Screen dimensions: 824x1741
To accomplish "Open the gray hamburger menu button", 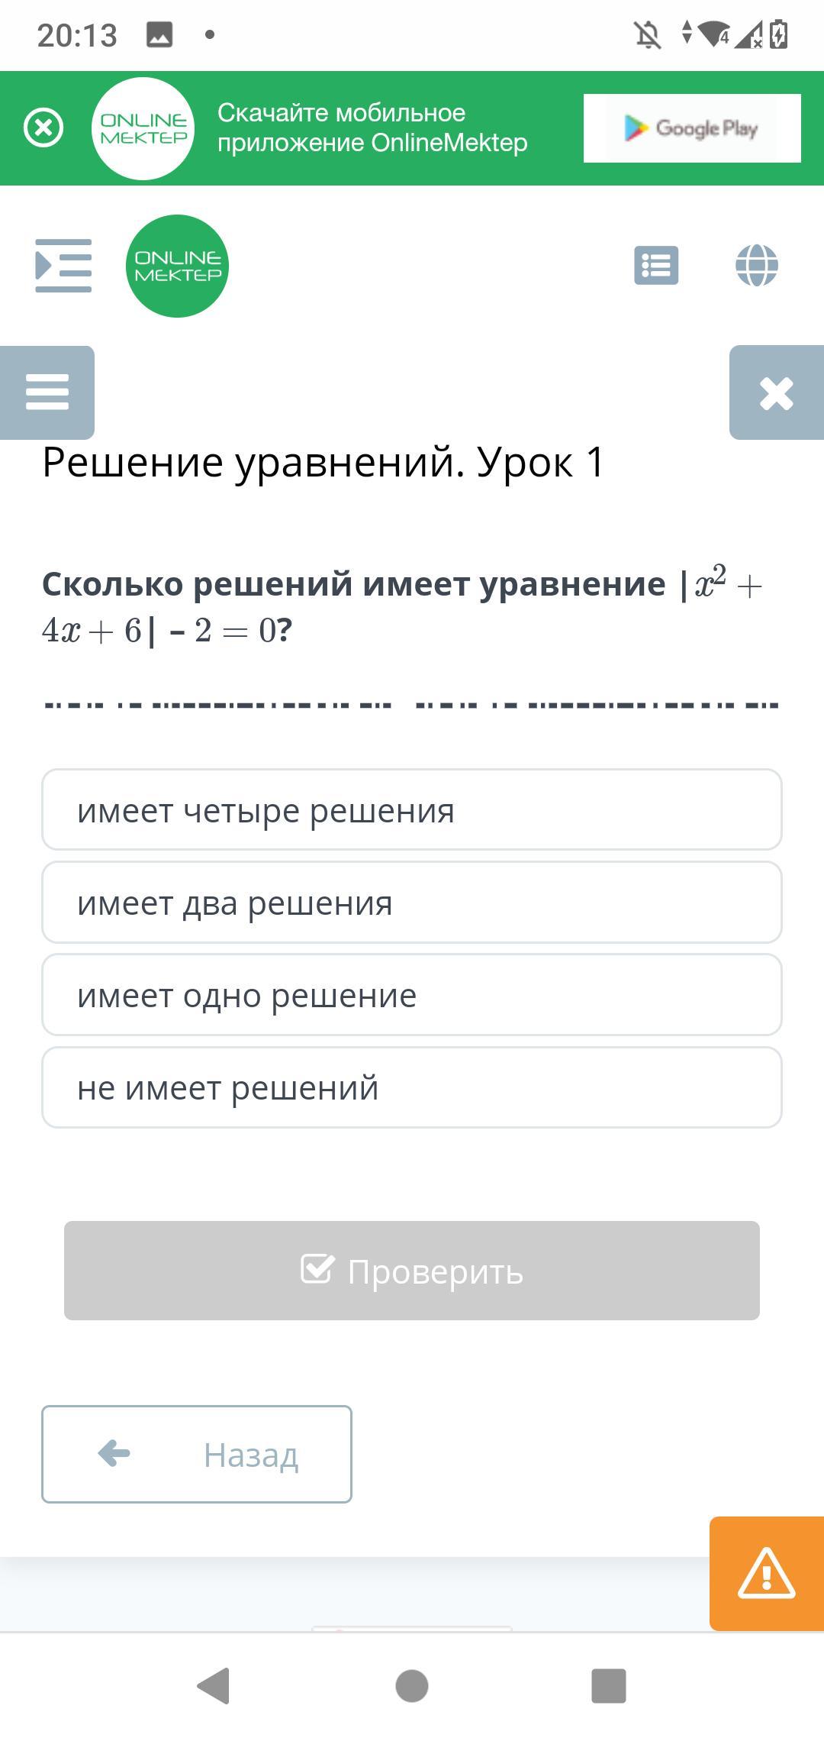I will [x=47, y=392].
